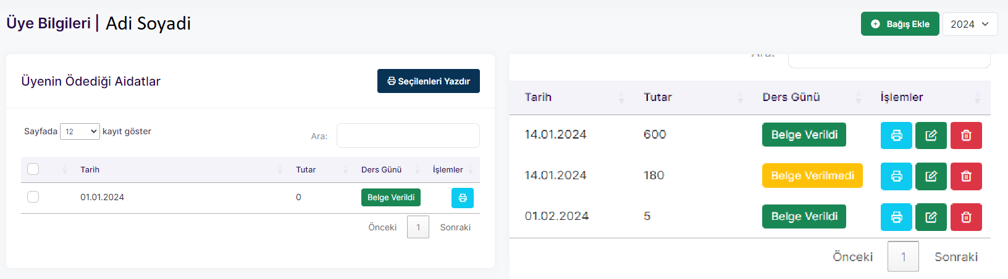Click the Bağış Ekle button
1008x279 pixels.
click(x=900, y=24)
